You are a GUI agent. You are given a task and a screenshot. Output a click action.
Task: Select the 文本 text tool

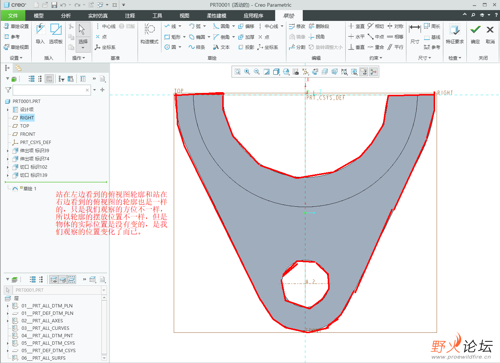click(221, 47)
